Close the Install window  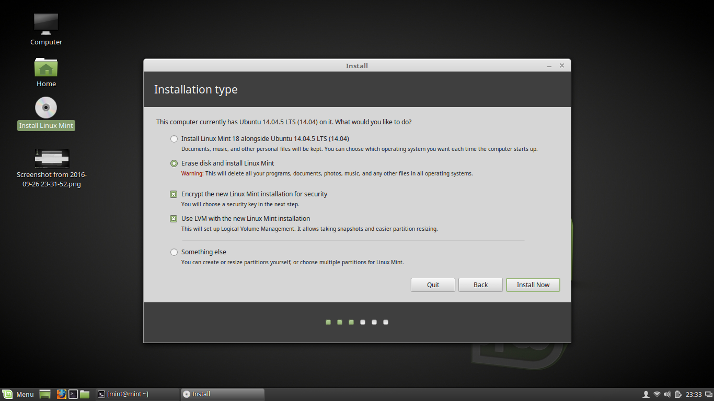[562, 66]
